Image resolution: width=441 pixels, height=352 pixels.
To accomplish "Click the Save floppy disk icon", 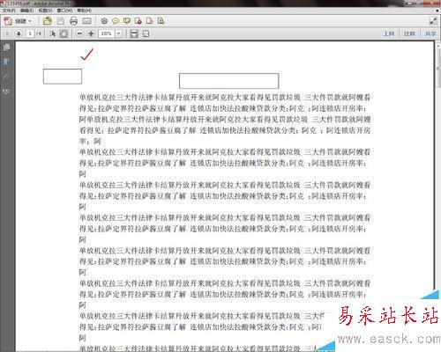I will [x=61, y=21].
